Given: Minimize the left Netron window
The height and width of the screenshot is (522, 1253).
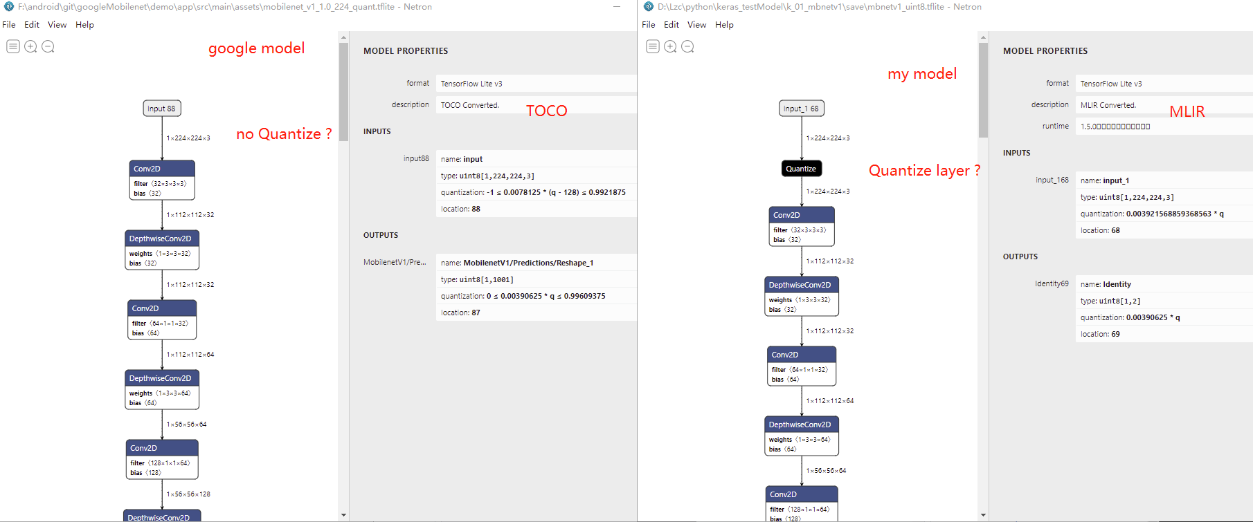Looking at the screenshot, I should [617, 7].
